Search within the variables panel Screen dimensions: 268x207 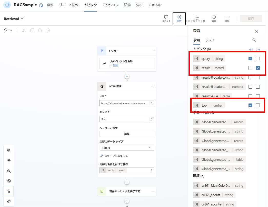(254, 40)
